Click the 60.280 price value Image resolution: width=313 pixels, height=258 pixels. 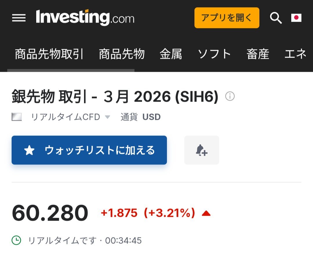50,213
